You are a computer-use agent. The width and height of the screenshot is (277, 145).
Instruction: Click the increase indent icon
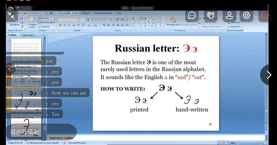click(x=122, y=20)
